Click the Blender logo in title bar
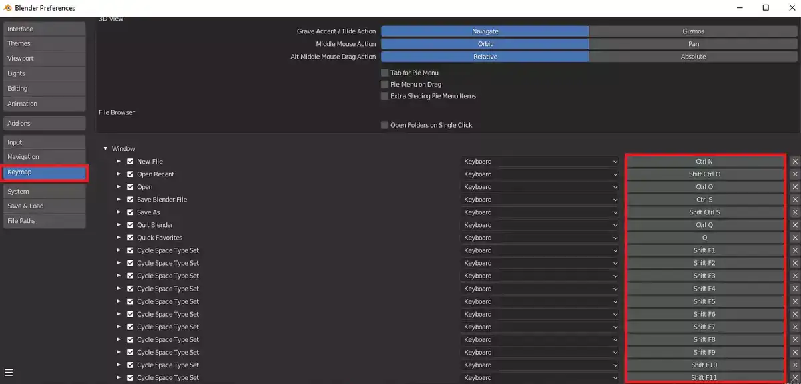The image size is (801, 384). 7,8
